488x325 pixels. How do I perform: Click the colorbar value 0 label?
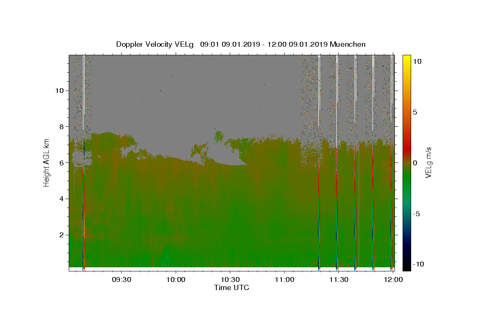pyautogui.click(x=415, y=162)
